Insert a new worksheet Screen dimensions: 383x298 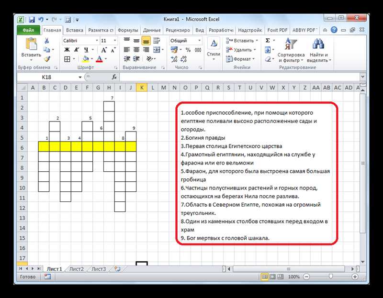(117, 269)
